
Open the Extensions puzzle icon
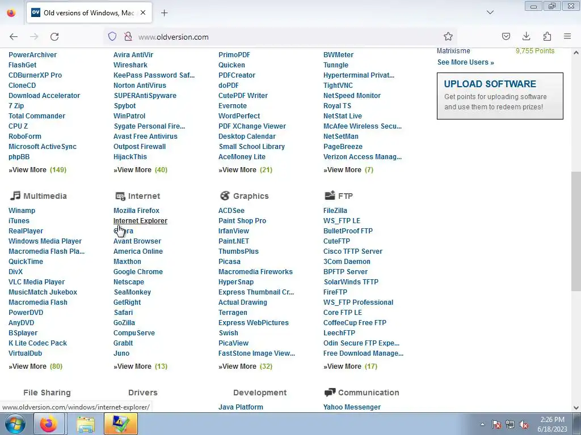pyautogui.click(x=547, y=36)
